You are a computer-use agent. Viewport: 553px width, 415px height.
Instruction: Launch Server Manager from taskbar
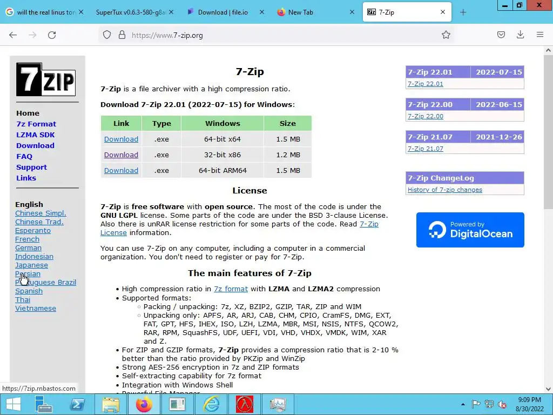pyautogui.click(x=43, y=404)
